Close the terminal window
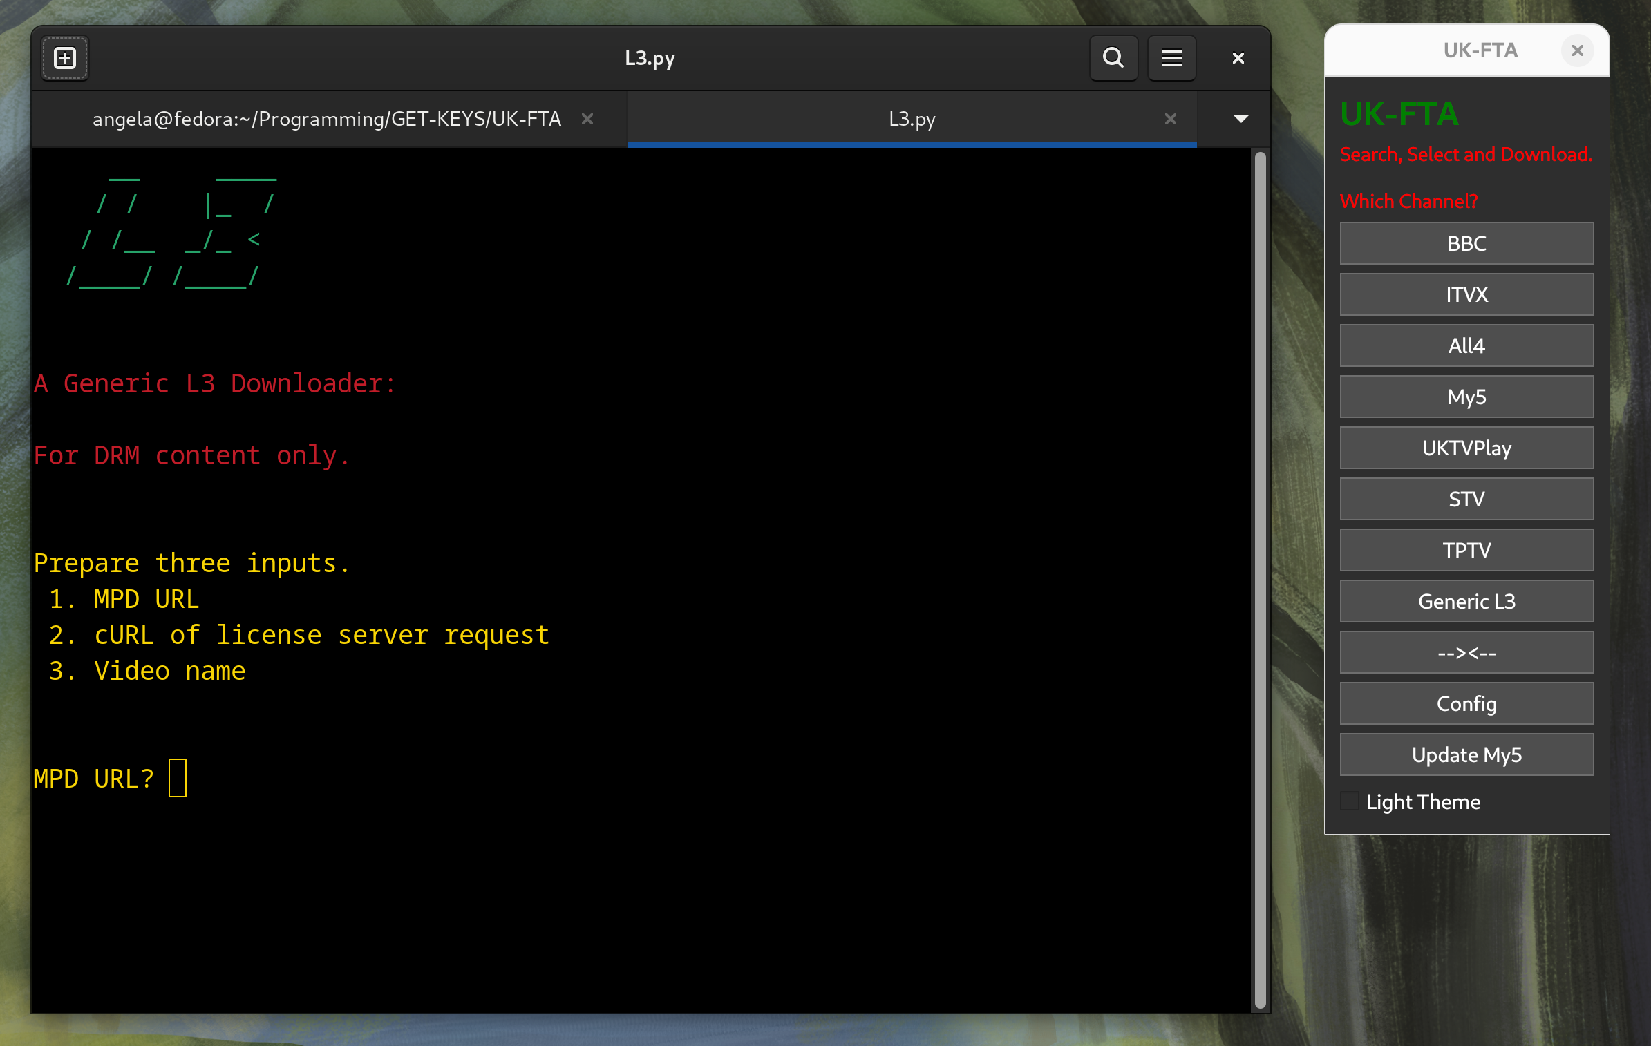1651x1046 pixels. [x=1238, y=58]
